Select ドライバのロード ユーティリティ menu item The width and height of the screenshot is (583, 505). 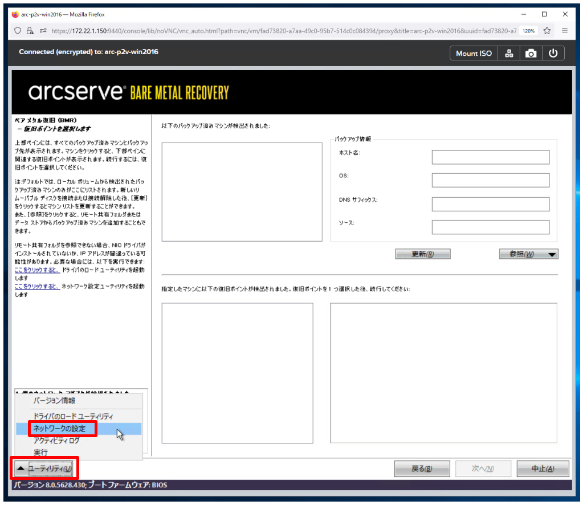click(x=74, y=416)
